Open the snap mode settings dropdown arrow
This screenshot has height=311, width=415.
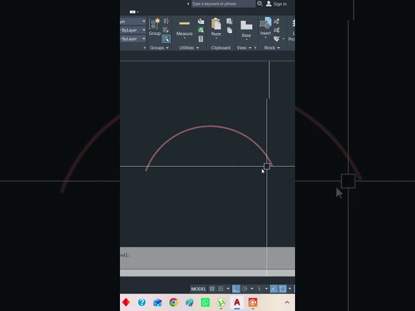point(228,289)
